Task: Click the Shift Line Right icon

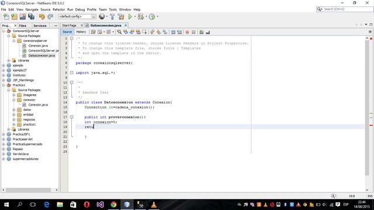Action: (x=179, y=32)
